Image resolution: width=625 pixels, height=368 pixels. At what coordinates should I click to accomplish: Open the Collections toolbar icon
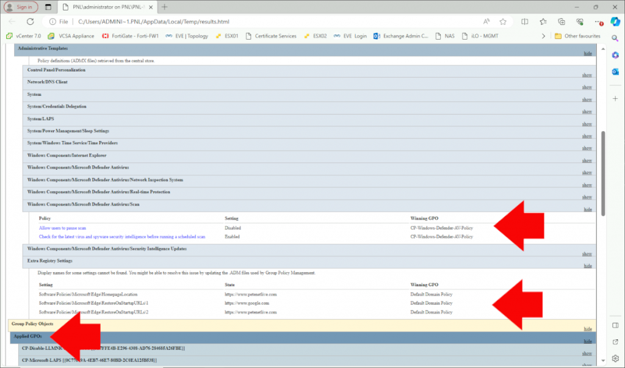(561, 21)
